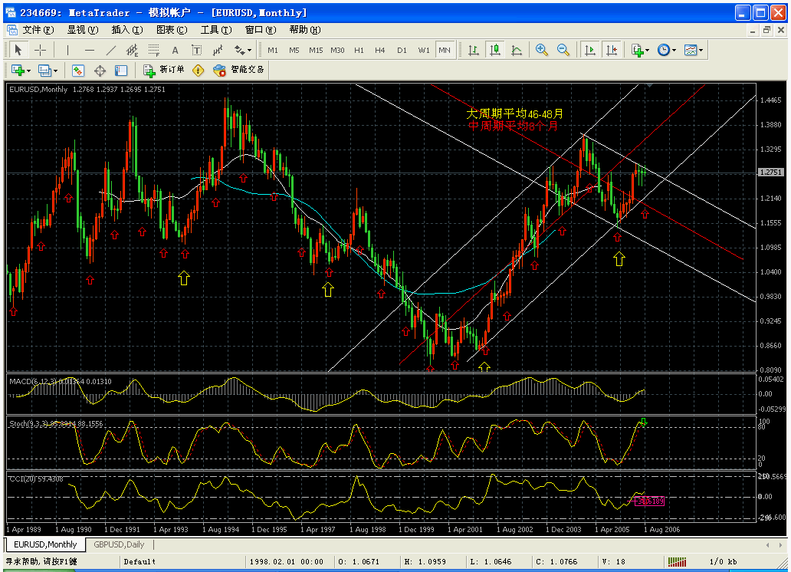Switch chart to M15 timeframe
Image resolution: width=791 pixels, height=572 pixels.
pos(316,50)
